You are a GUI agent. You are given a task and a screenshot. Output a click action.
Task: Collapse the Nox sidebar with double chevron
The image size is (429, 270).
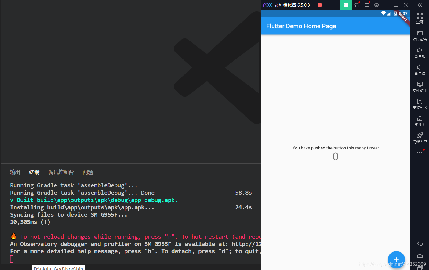(x=420, y=5)
